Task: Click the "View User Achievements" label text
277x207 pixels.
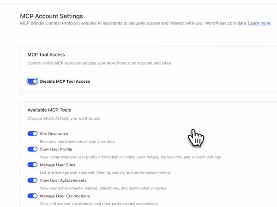Action: coord(63,180)
